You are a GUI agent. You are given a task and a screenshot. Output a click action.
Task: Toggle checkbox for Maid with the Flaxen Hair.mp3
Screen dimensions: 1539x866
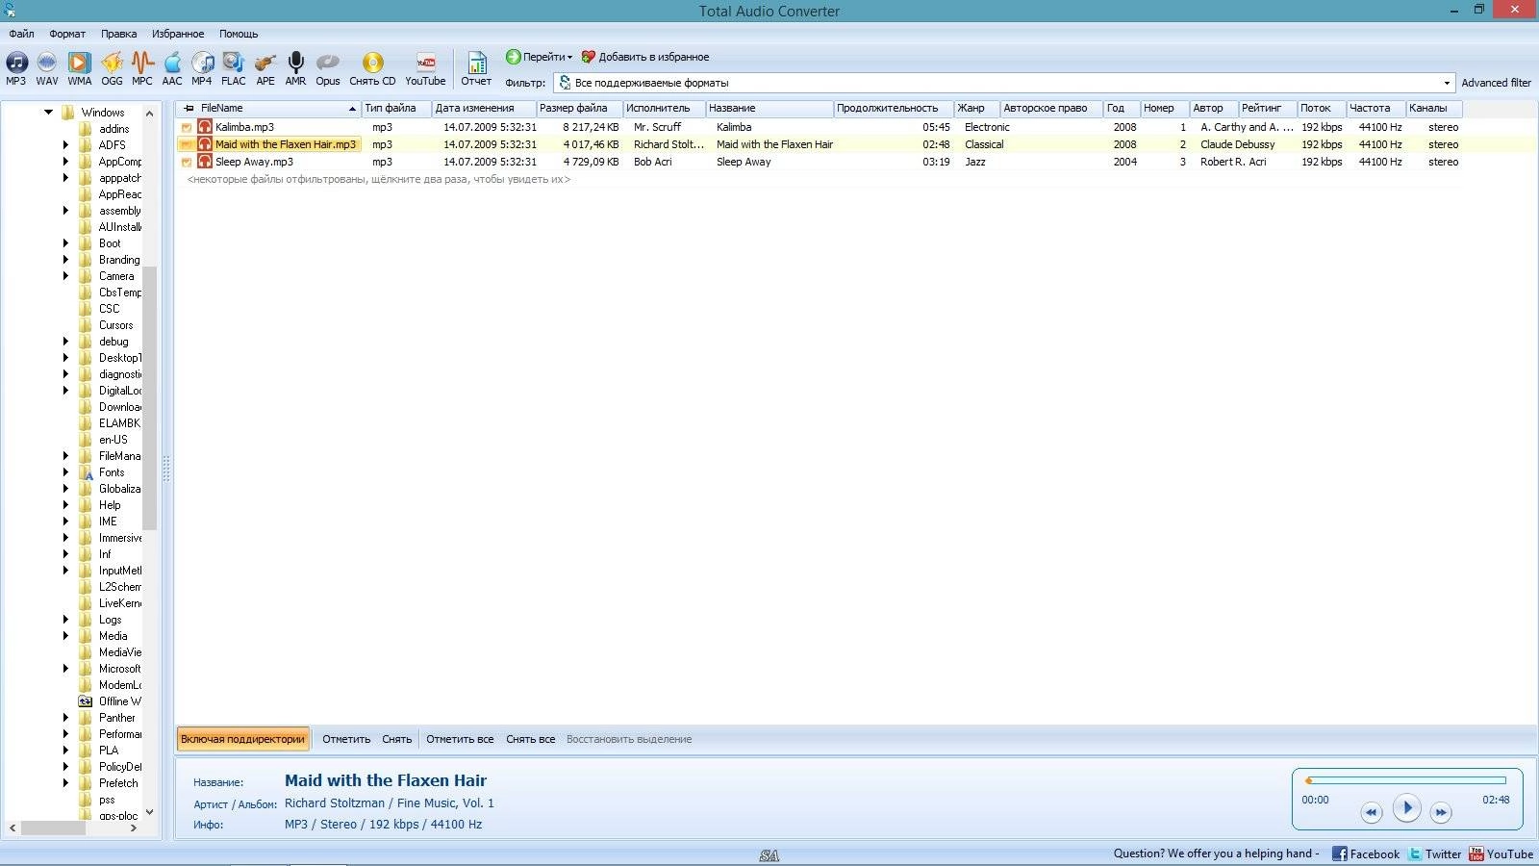pyautogui.click(x=187, y=144)
